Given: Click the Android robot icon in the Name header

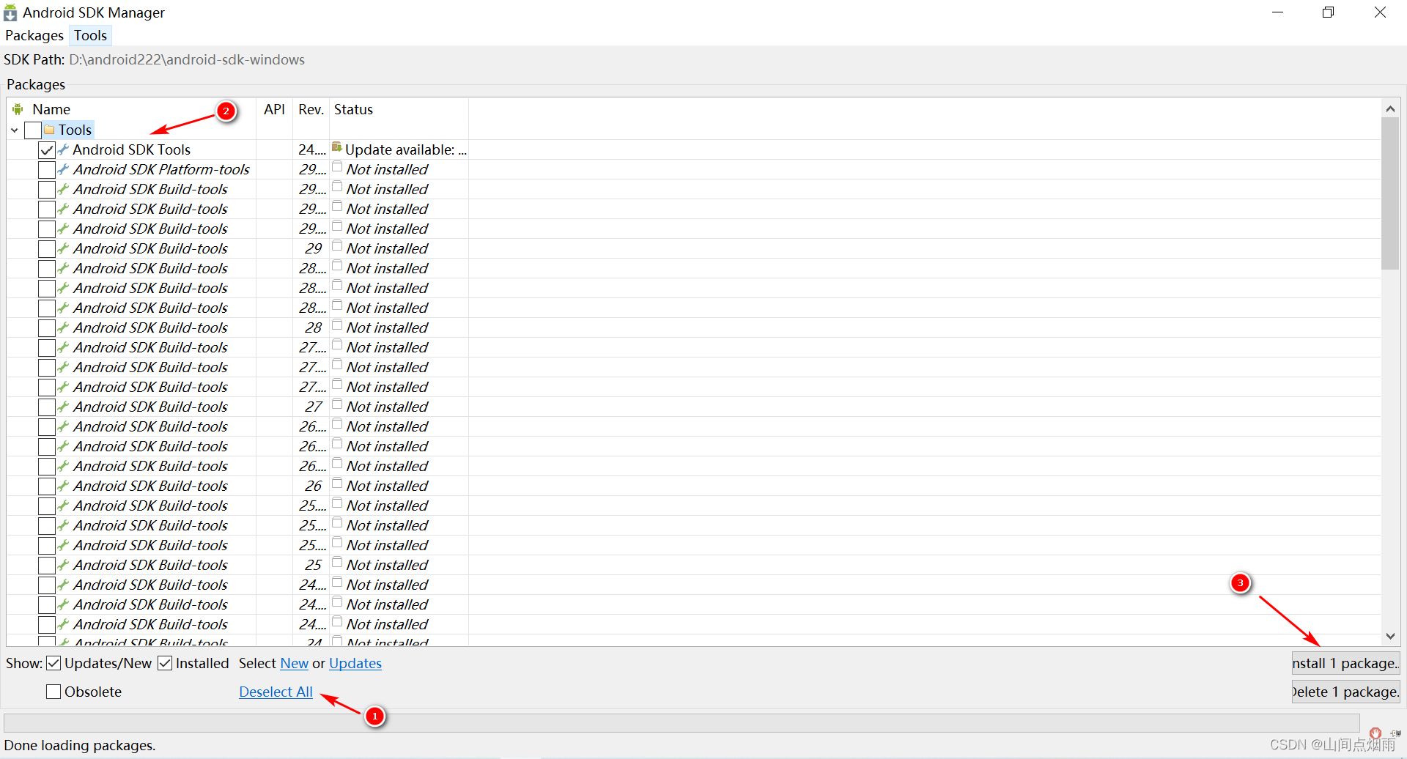Looking at the screenshot, I should 18,109.
